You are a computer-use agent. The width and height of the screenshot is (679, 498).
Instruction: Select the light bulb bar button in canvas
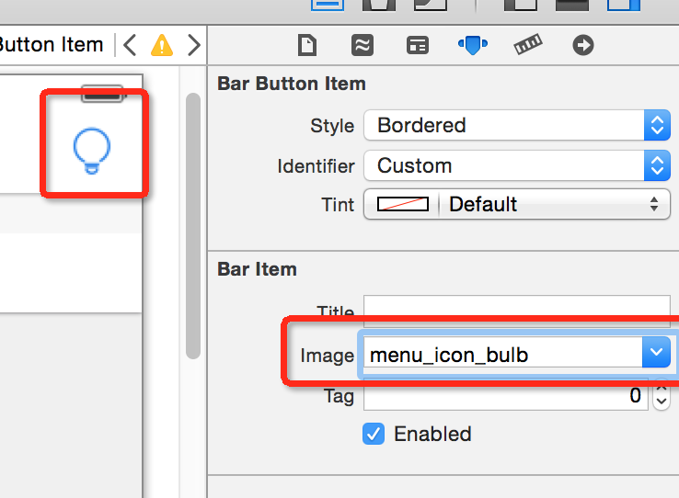tap(91, 151)
